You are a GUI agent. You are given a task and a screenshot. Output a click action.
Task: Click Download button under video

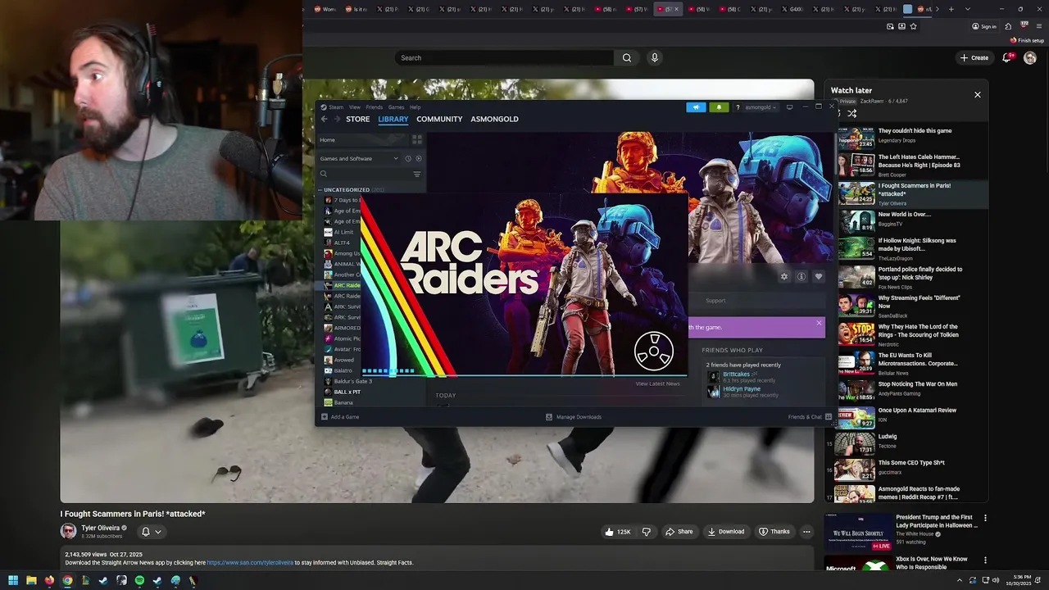pyautogui.click(x=725, y=532)
